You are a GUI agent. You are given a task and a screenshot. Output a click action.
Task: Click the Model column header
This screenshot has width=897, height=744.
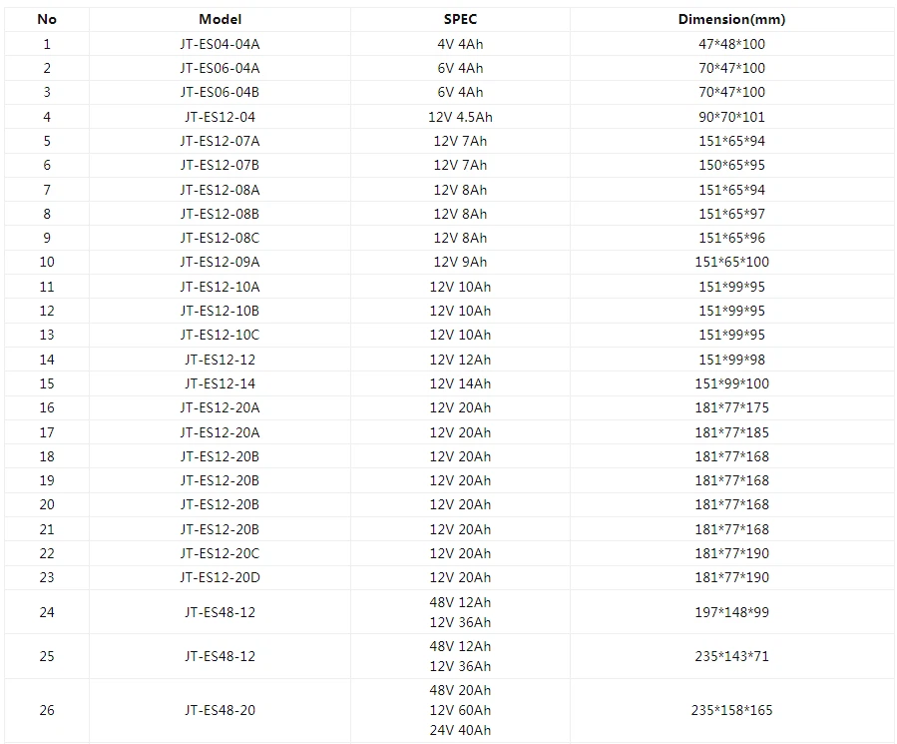point(220,19)
